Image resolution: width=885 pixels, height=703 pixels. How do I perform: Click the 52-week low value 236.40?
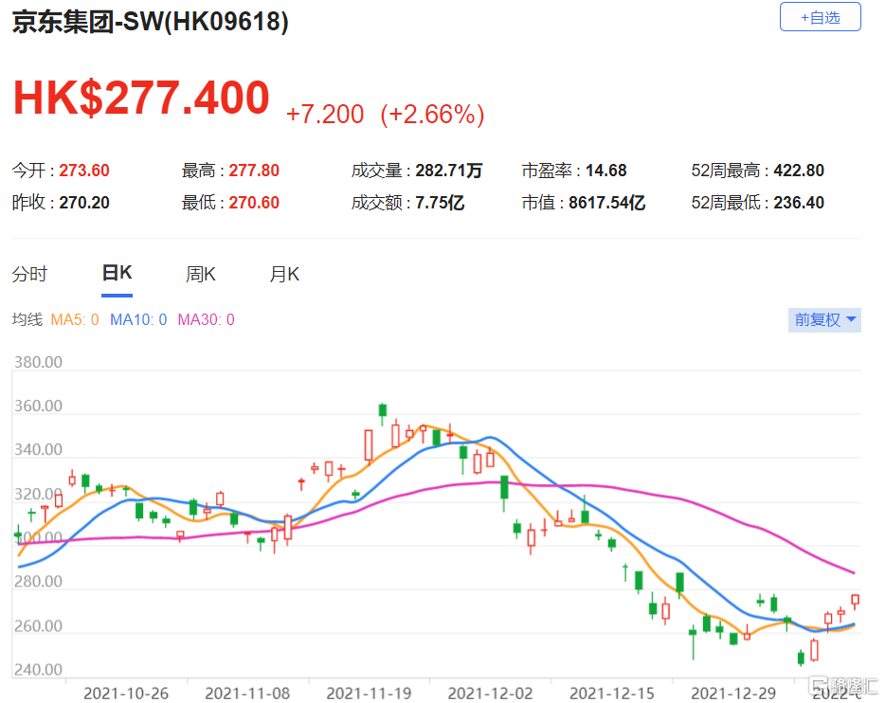click(799, 203)
